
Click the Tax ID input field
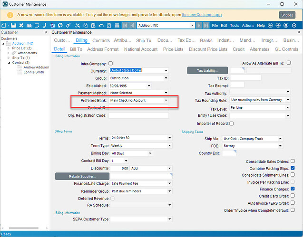click(x=245, y=78)
